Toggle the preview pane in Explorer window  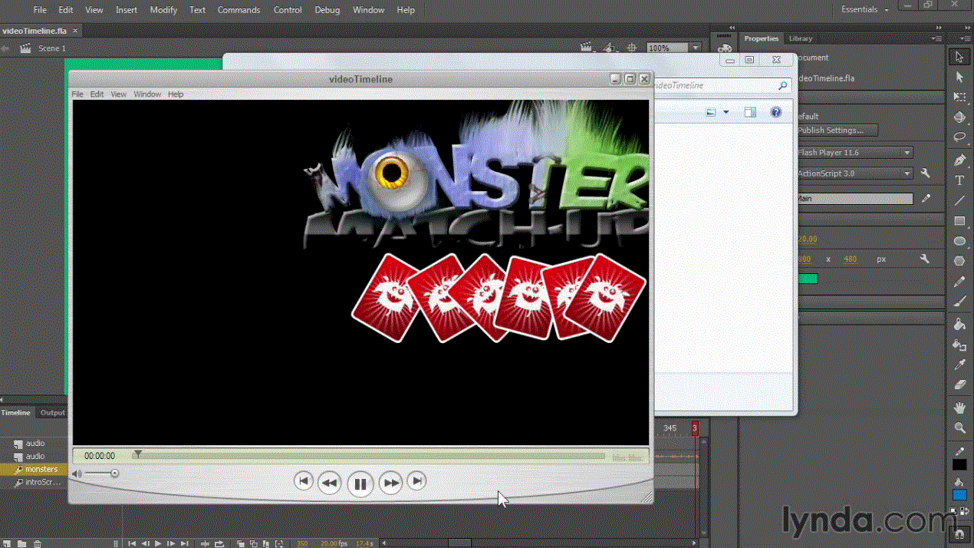pyautogui.click(x=750, y=112)
